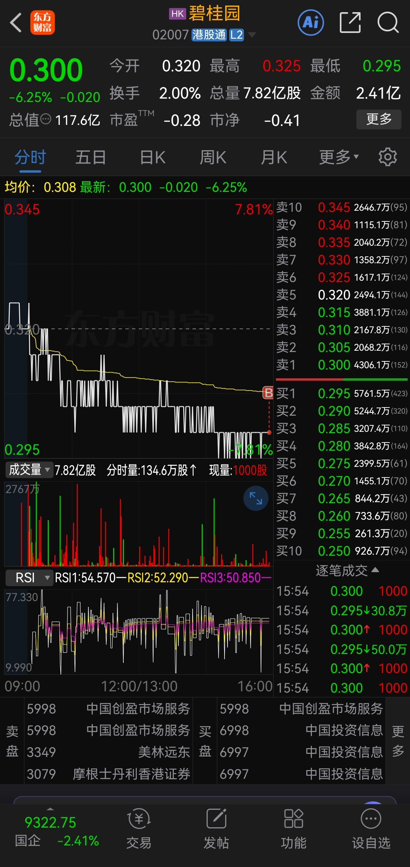This screenshot has width=410, height=867.
Task: Tap the share export icon
Action: [350, 23]
